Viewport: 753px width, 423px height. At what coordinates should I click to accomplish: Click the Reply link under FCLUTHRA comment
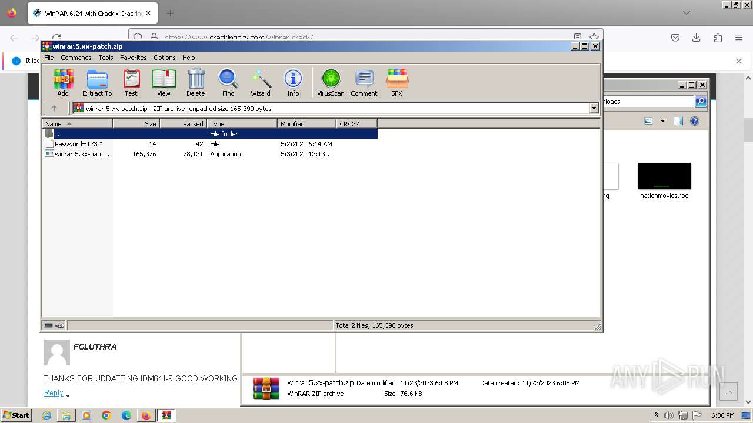(x=54, y=392)
